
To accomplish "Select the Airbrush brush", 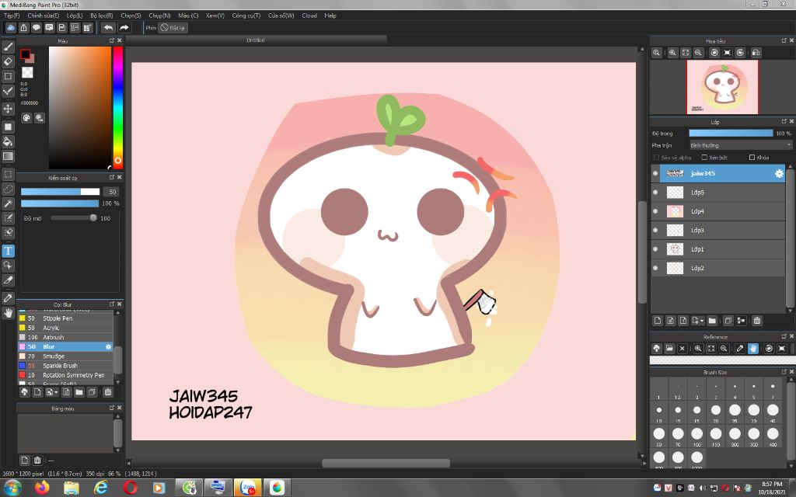I will click(x=65, y=337).
